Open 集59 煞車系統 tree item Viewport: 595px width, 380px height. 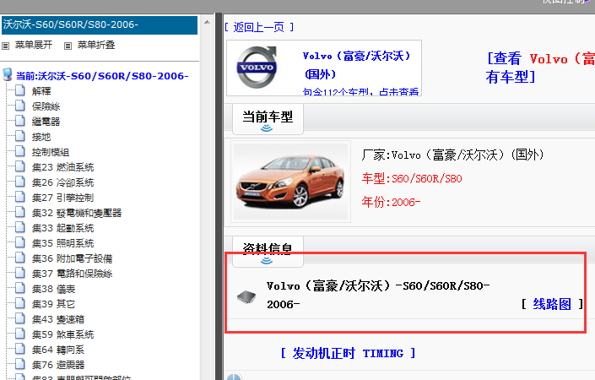pos(63,334)
